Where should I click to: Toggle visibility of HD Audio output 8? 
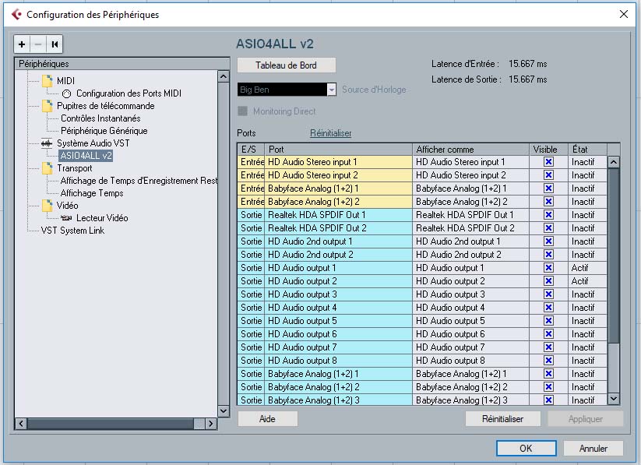pyautogui.click(x=548, y=361)
